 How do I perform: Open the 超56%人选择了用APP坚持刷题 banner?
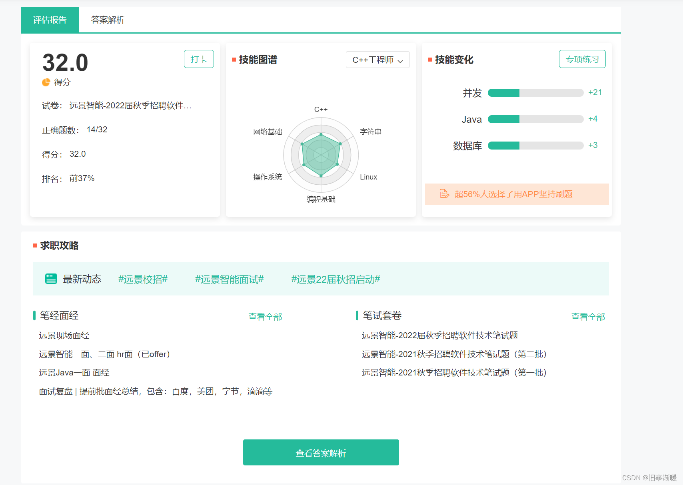(517, 194)
